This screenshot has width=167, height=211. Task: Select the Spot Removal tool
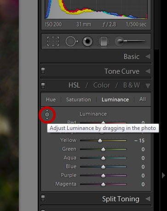pyautogui.click(x=72, y=41)
